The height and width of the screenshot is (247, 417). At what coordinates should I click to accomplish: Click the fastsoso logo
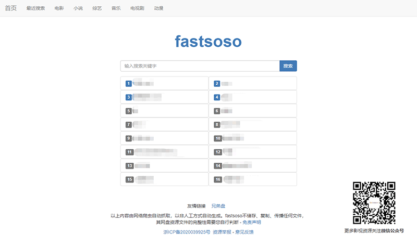click(x=208, y=42)
